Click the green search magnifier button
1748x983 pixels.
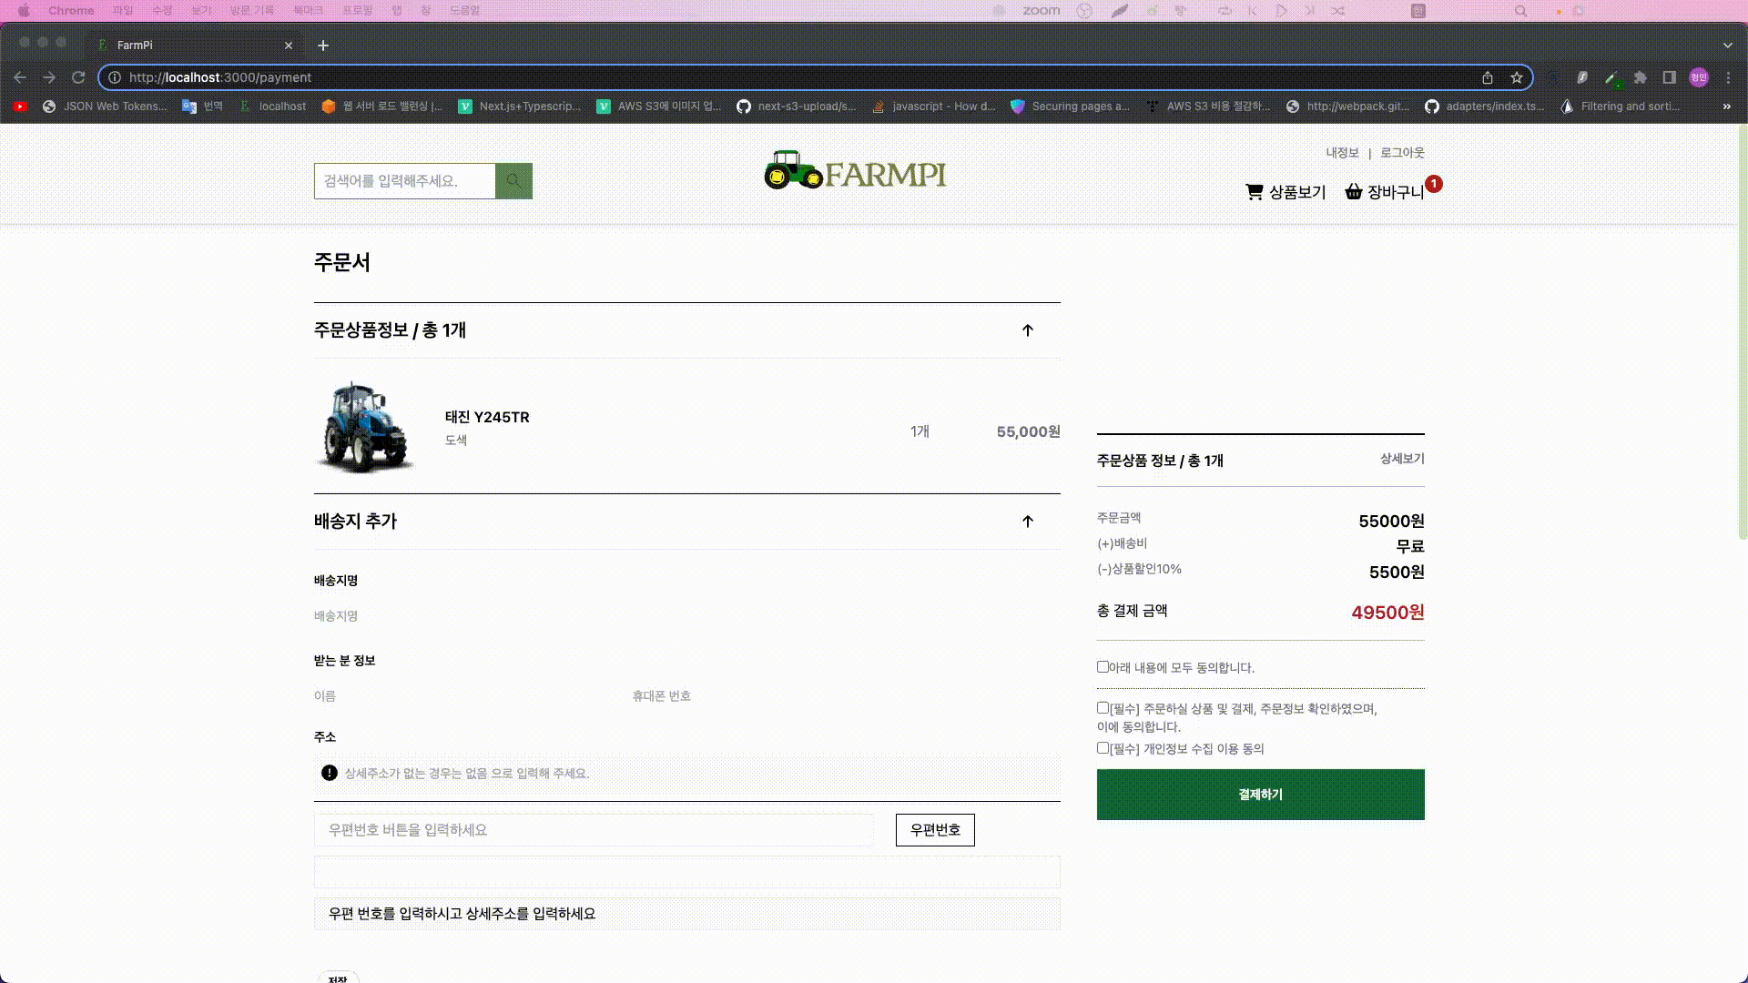(x=513, y=181)
